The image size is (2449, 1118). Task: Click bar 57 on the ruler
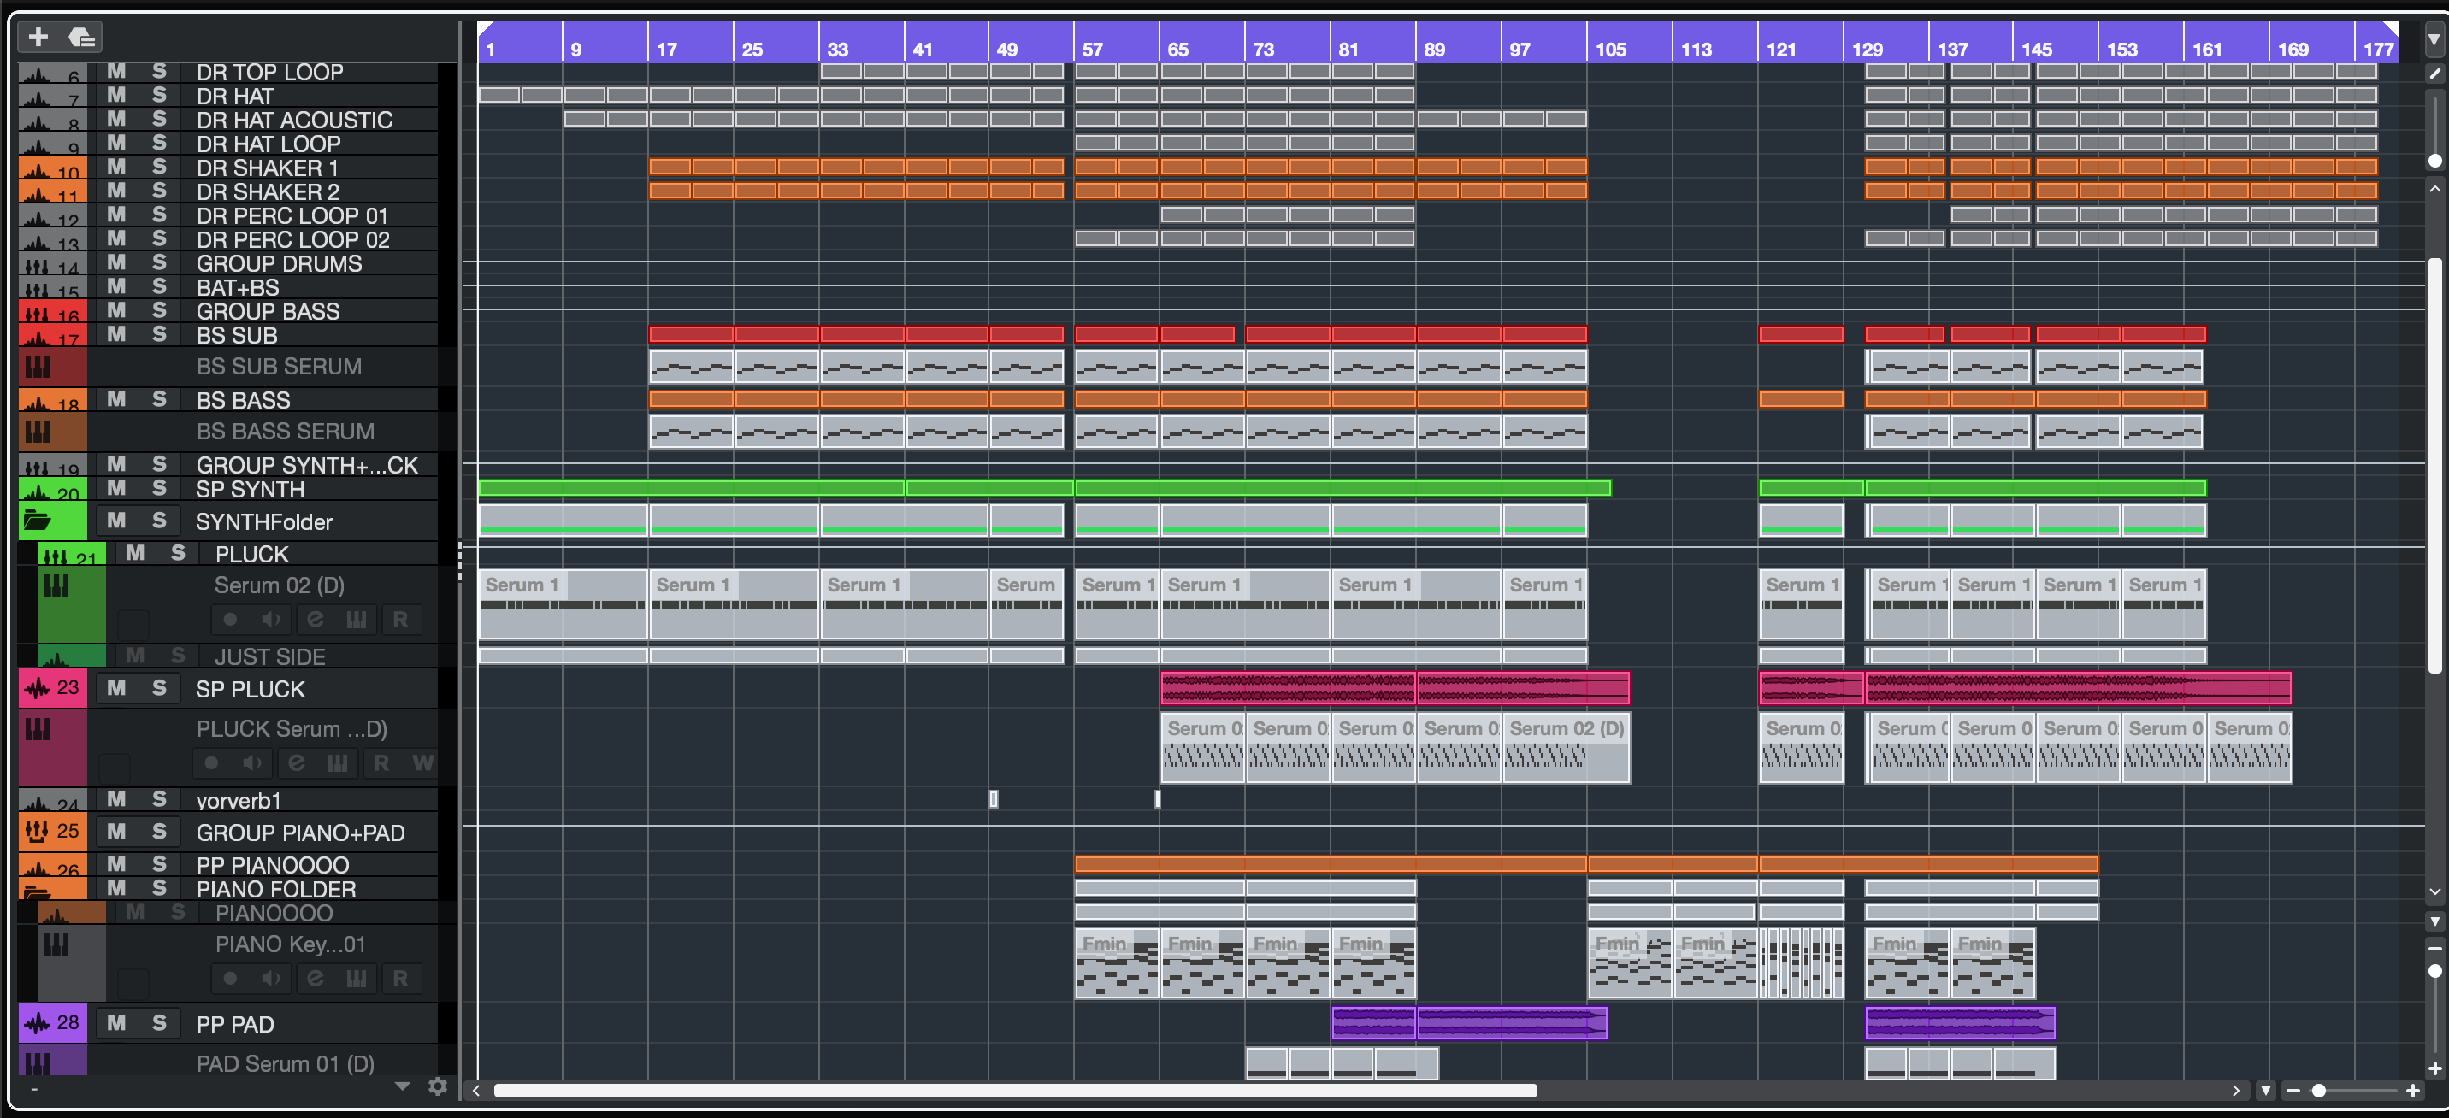(1092, 49)
